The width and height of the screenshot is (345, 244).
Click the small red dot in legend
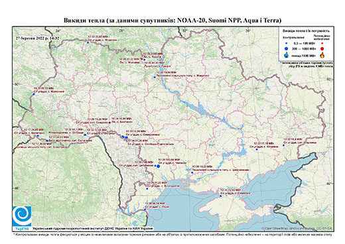pos(322,43)
